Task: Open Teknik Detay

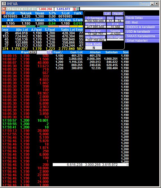Action: pyautogui.click(x=142, y=18)
